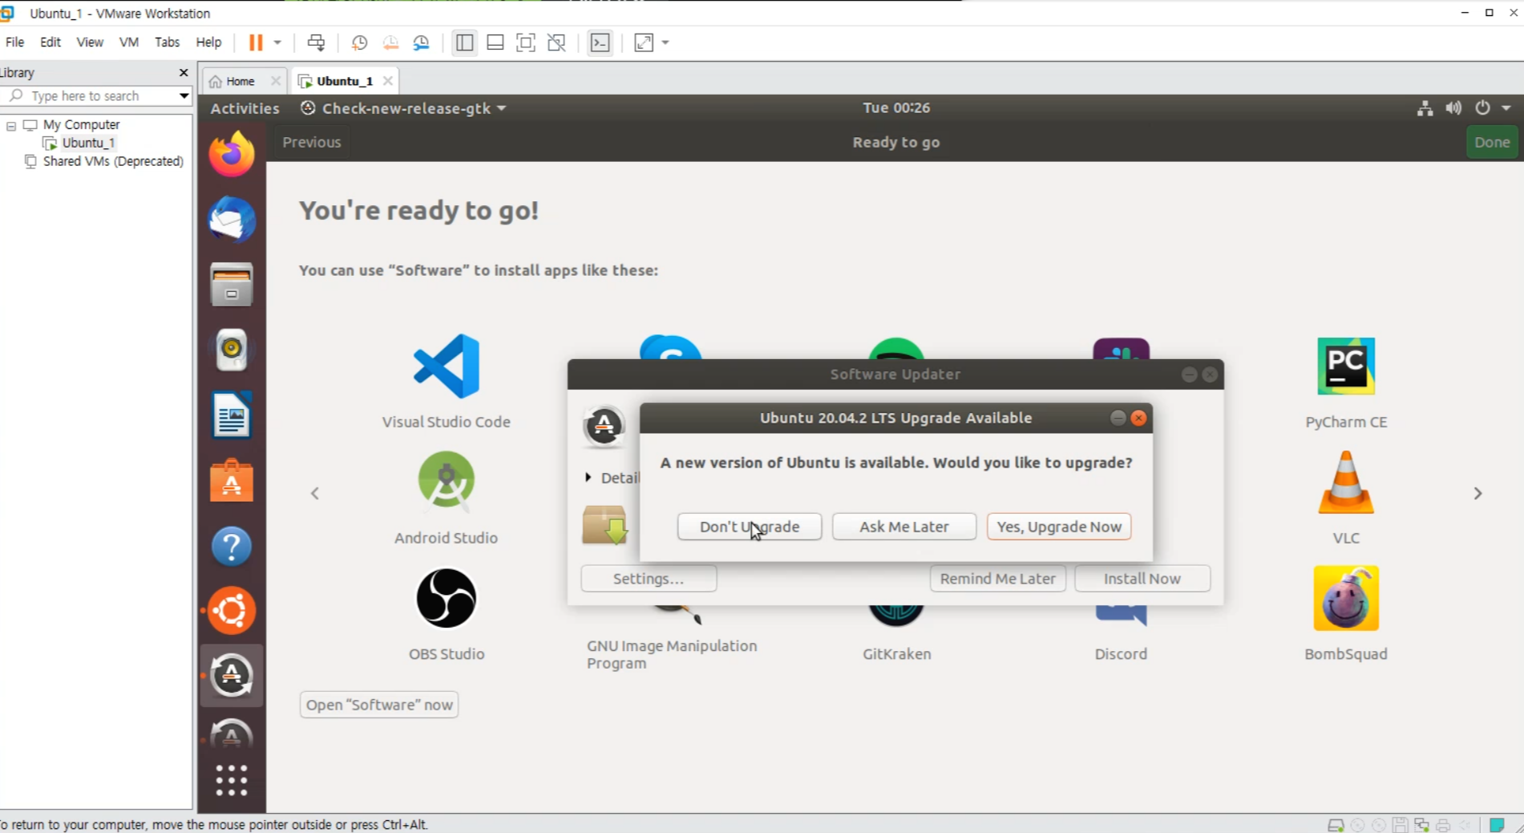Open the View menu
Screen dimensions: 1524x833
tap(90, 42)
